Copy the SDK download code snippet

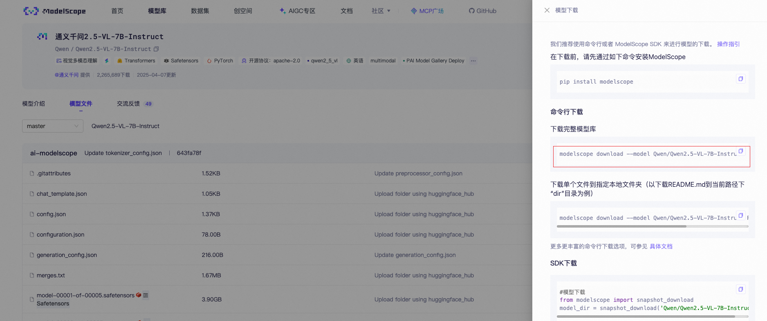pos(740,289)
